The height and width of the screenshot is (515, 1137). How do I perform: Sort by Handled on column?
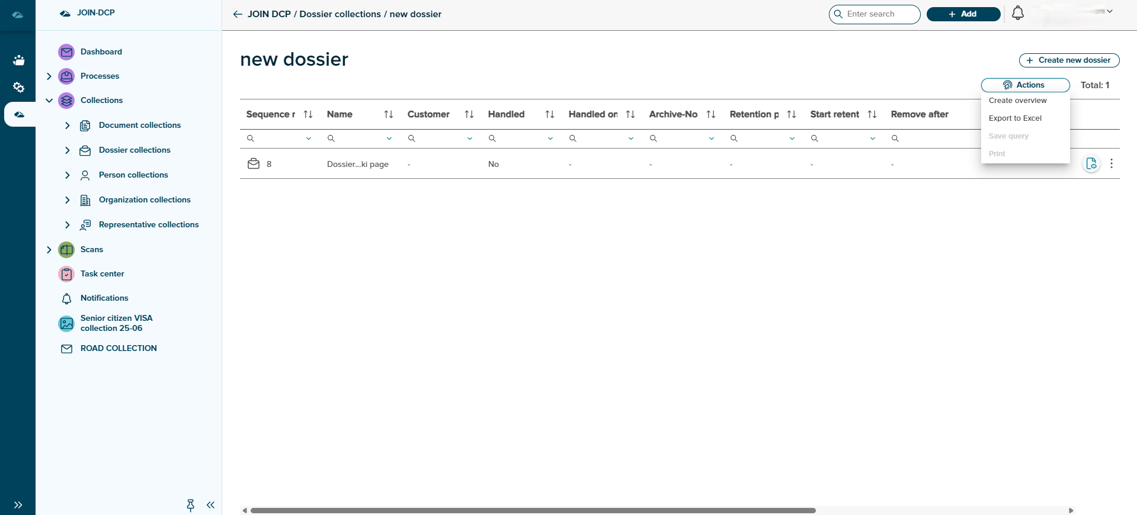(630, 114)
